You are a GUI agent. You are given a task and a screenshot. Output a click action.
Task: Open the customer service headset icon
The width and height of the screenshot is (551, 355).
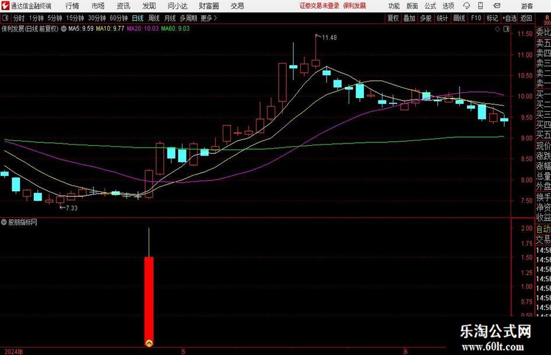point(466,6)
